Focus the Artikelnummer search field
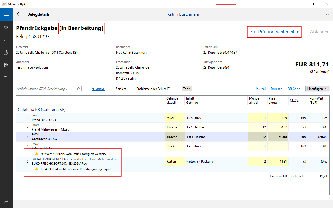 46,89
